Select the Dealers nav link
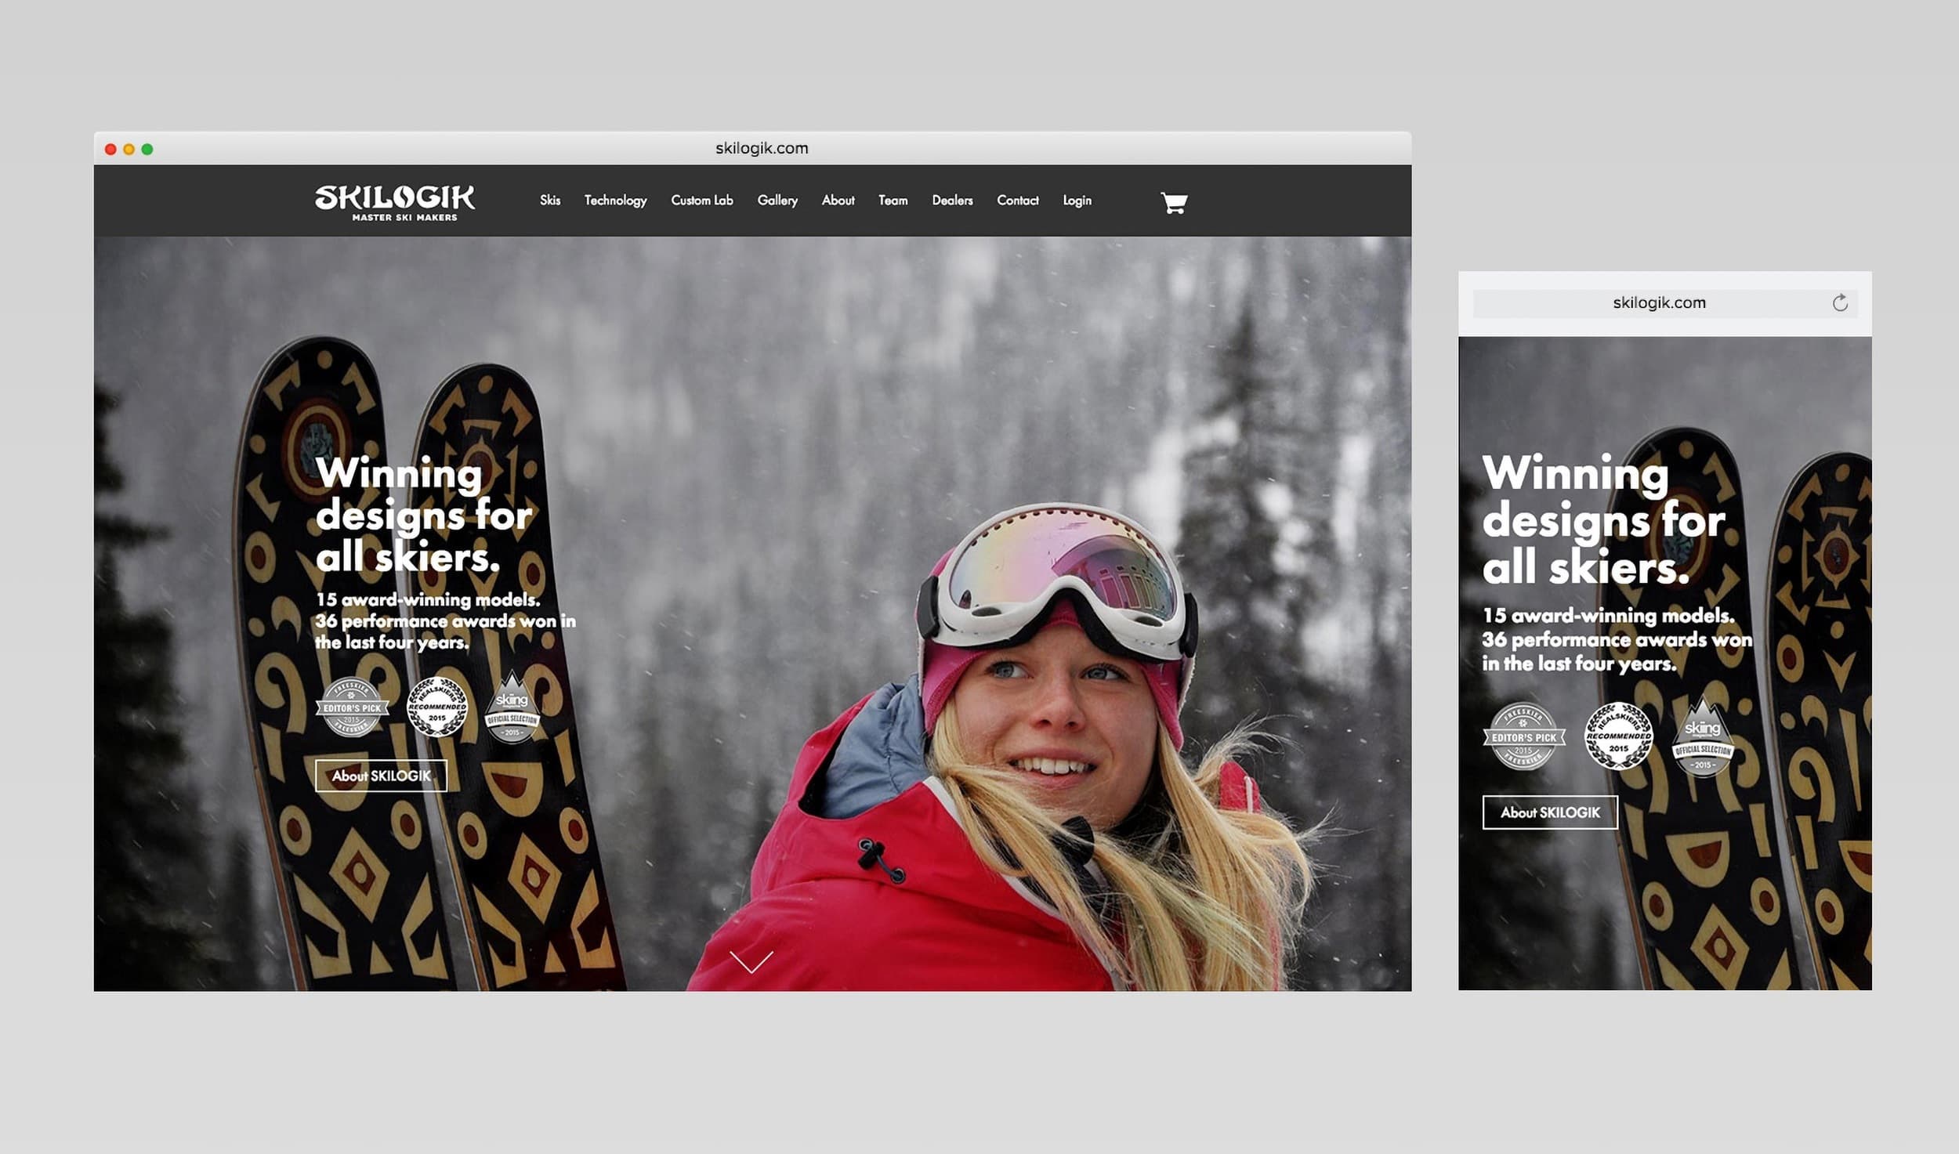Viewport: 1959px width, 1154px height. point(952,201)
